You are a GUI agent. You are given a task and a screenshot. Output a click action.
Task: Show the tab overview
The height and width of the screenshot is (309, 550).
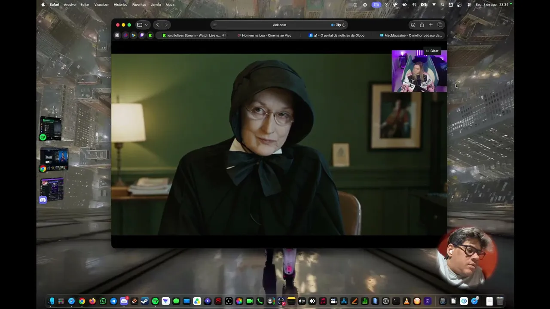coord(440,25)
